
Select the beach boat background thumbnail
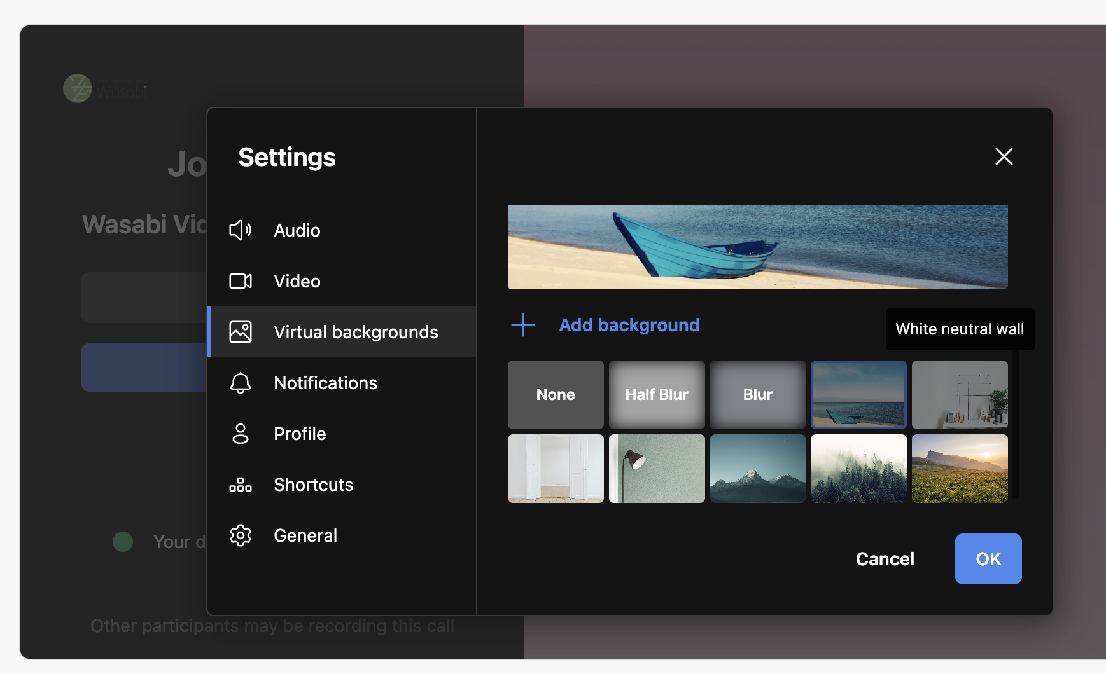click(x=858, y=395)
